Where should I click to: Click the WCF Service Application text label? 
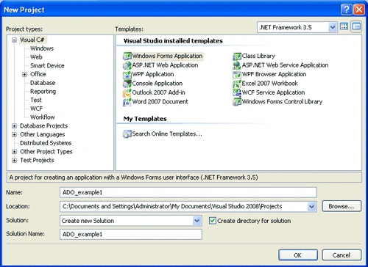click(273, 92)
